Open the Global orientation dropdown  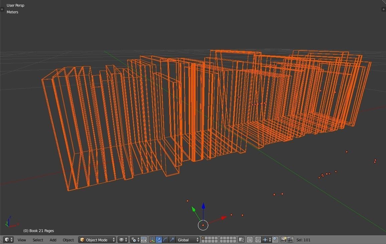(188, 240)
